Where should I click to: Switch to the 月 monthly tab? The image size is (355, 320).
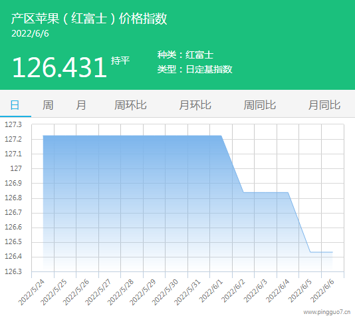click(81, 105)
